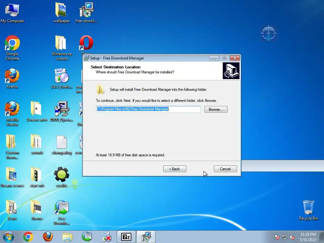
Task: Switch to the 7z taskbar item
Action: [x=126, y=237]
